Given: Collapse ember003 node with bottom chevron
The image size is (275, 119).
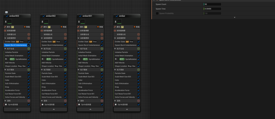Looking at the screenshot, I should 17,109.
